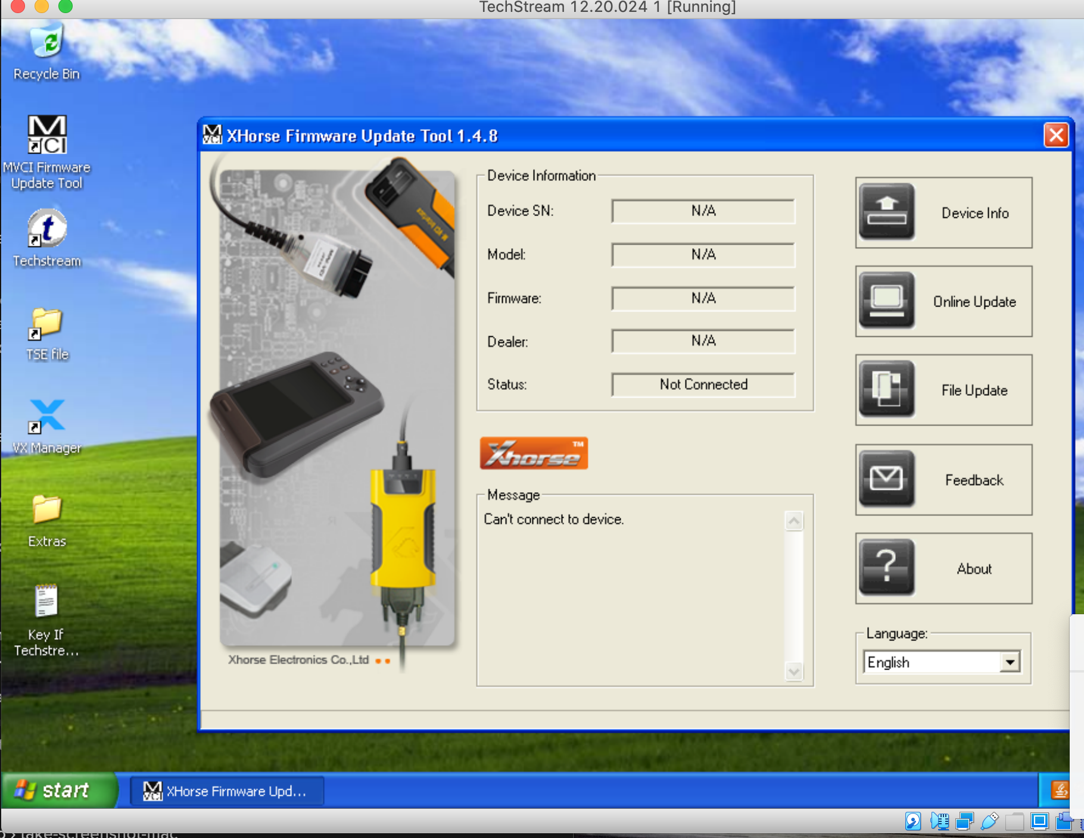Click VirtualBox USB devices status icon
Image resolution: width=1084 pixels, height=838 pixels.
989,821
